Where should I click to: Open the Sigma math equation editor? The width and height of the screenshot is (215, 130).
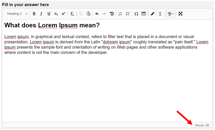coord(160,14)
